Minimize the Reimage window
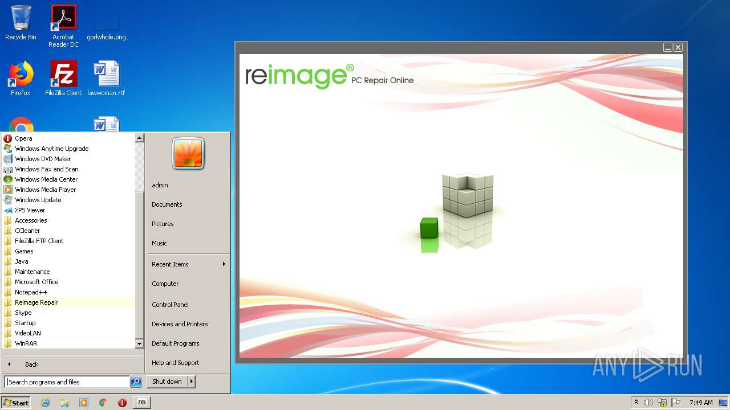Viewport: 730px width, 410px height. (668, 47)
